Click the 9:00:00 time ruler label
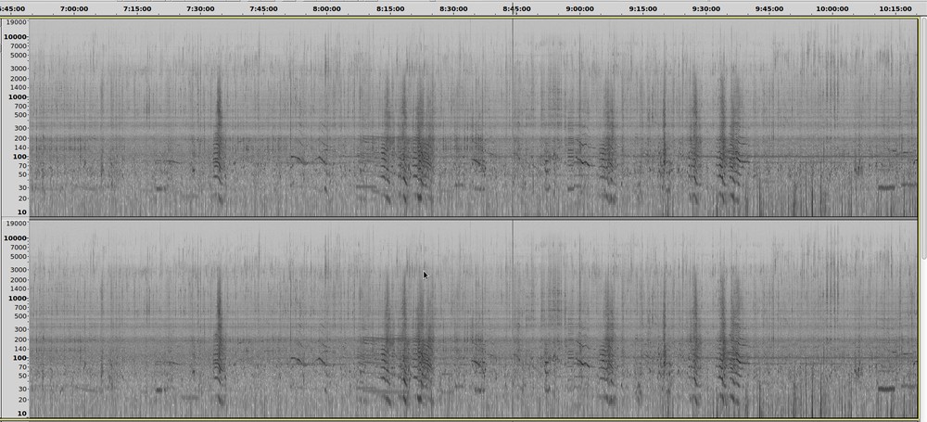This screenshot has height=422, width=927. click(579, 8)
